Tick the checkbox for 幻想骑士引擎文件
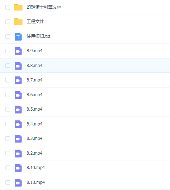 tap(8, 7)
